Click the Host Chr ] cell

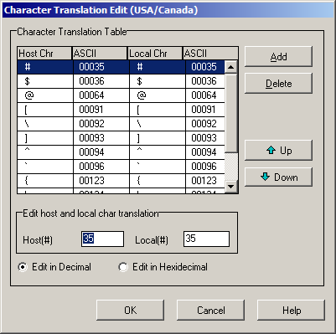click(45, 138)
